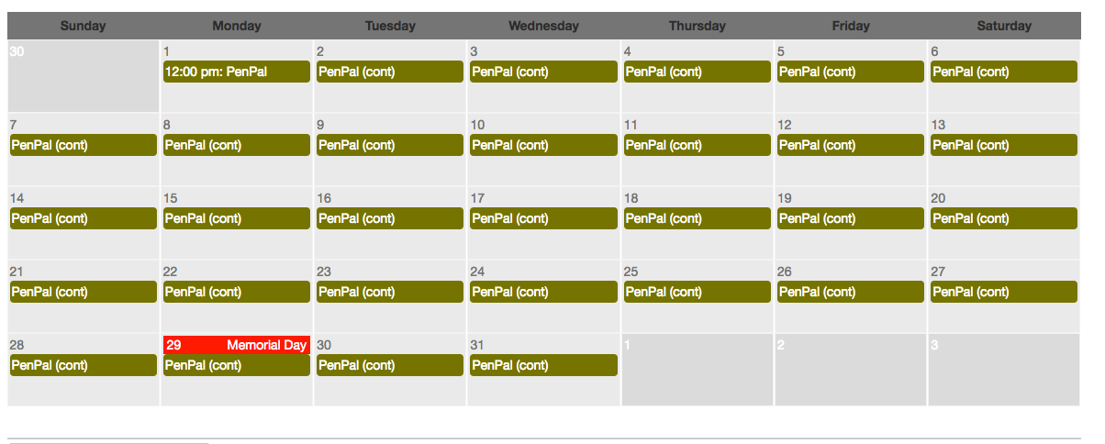Viewport: 1105px width, 444px height.
Task: Click the Wednesday column header
Action: click(543, 26)
